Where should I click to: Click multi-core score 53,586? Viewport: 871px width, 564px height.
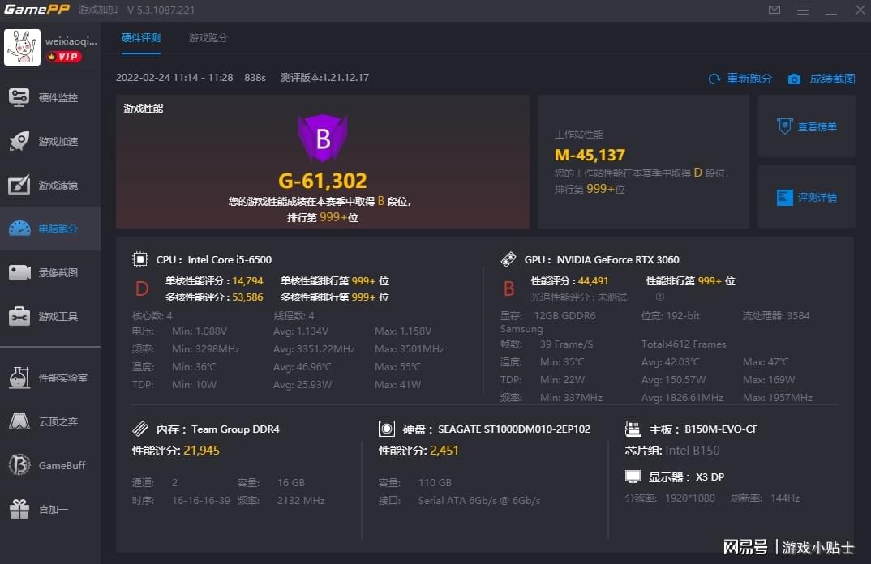point(247,297)
